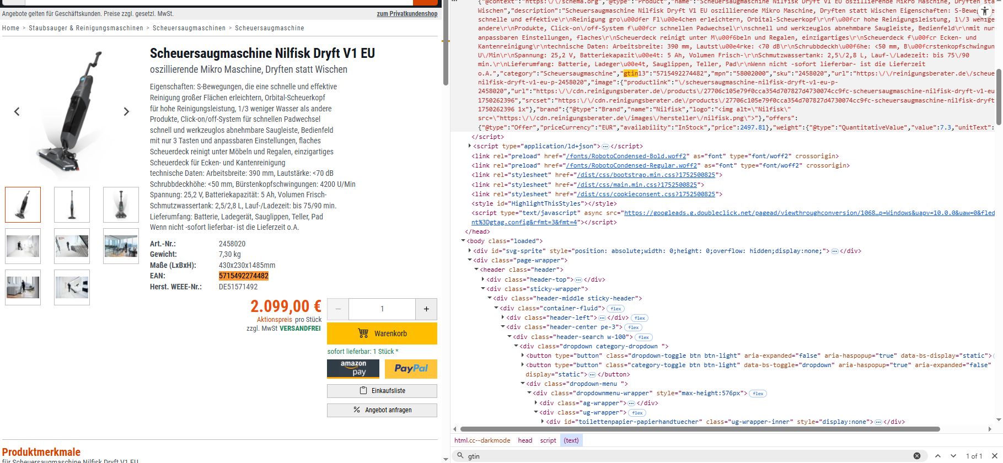Open Scheuersaugmaschinen breadcrumb
The height and width of the screenshot is (463, 1003).
pyautogui.click(x=189, y=28)
